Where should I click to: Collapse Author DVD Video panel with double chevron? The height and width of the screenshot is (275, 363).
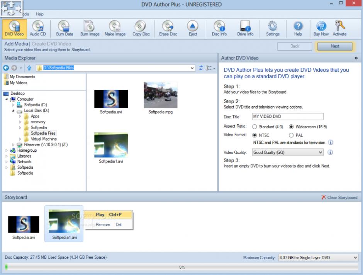click(x=356, y=58)
